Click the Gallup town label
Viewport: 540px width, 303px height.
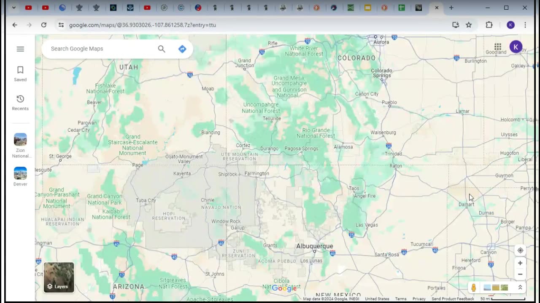pos(238,228)
